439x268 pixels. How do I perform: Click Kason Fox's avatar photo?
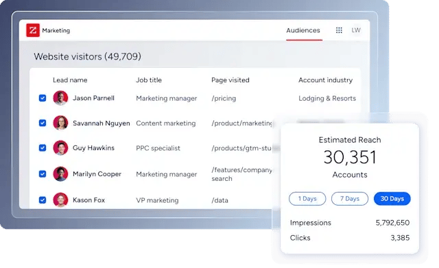click(60, 200)
